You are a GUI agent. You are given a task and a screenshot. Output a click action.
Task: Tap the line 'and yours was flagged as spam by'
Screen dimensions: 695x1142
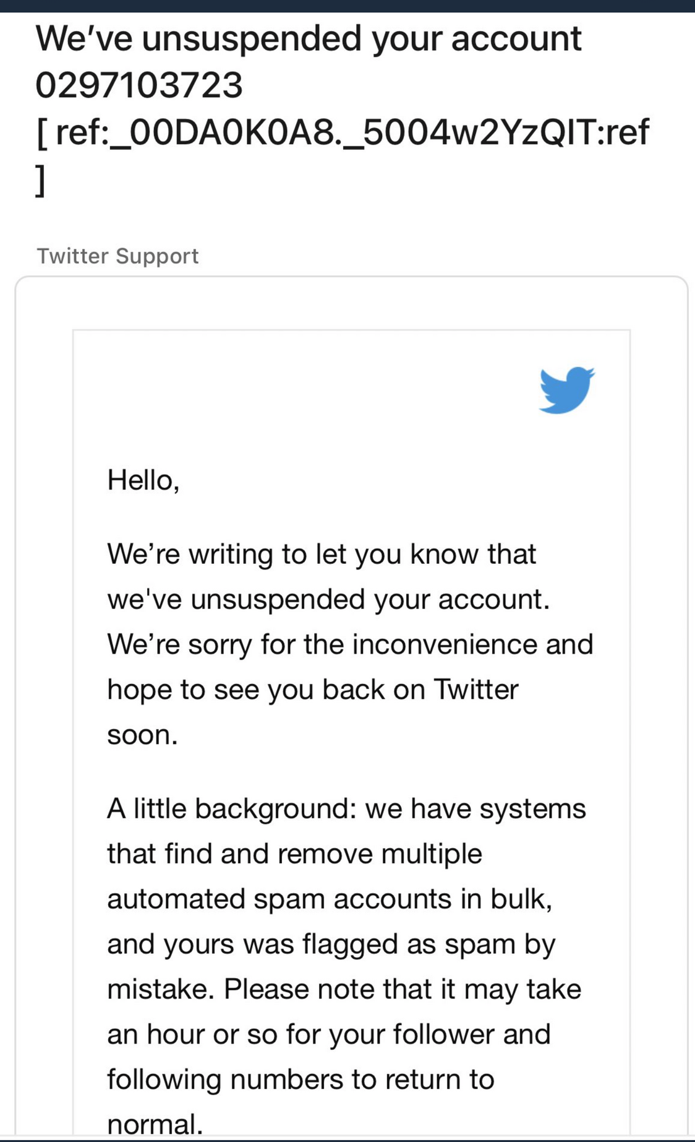[331, 944]
